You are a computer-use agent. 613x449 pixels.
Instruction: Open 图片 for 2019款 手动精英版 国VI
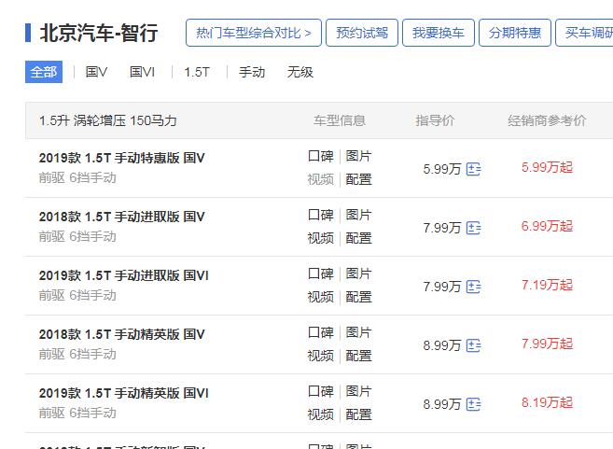(358, 391)
